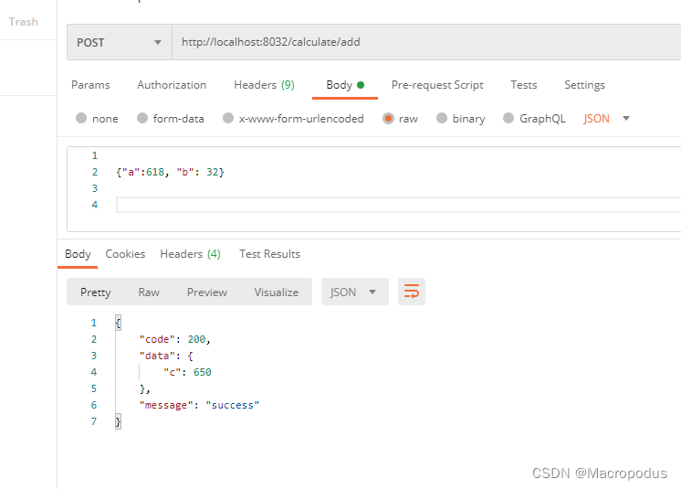This screenshot has height=489, width=681.
Task: Open request Headers (9) tab
Action: [x=264, y=85]
